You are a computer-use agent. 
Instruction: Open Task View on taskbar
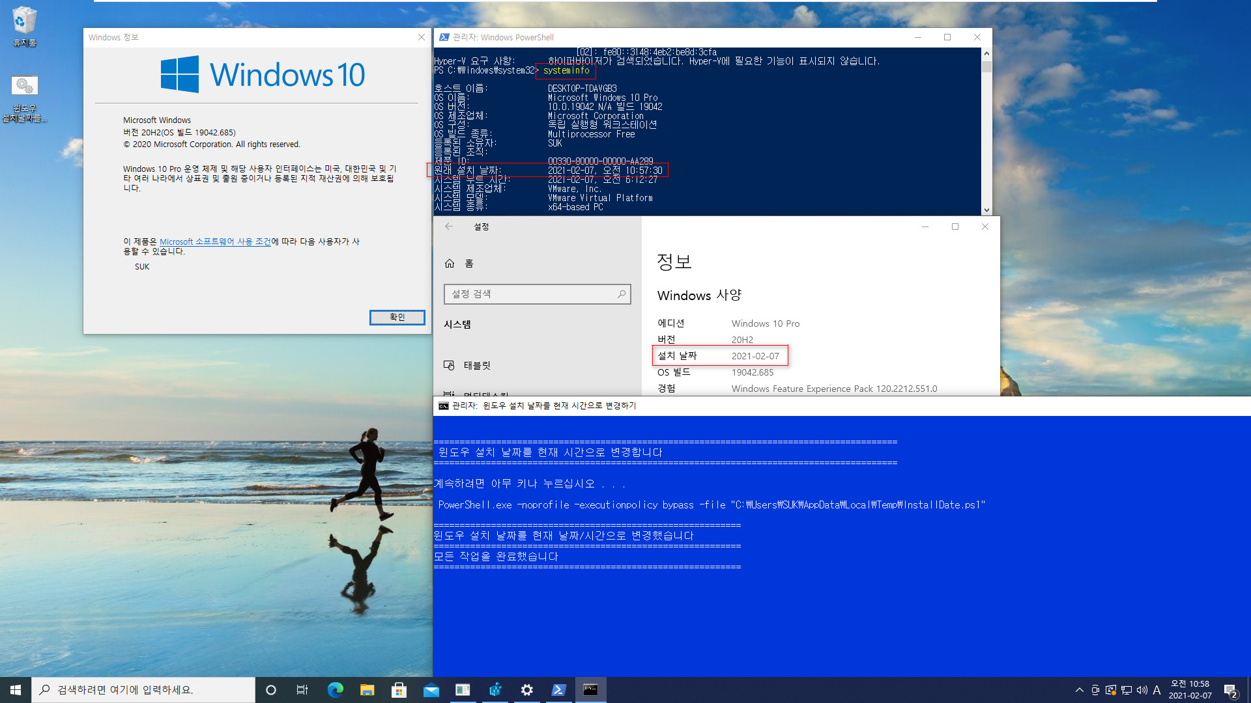(302, 690)
